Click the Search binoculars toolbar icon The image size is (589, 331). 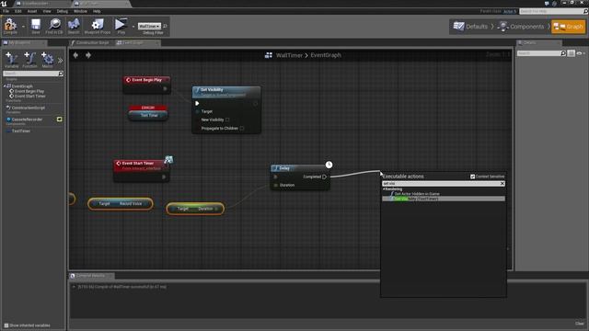coord(74,25)
